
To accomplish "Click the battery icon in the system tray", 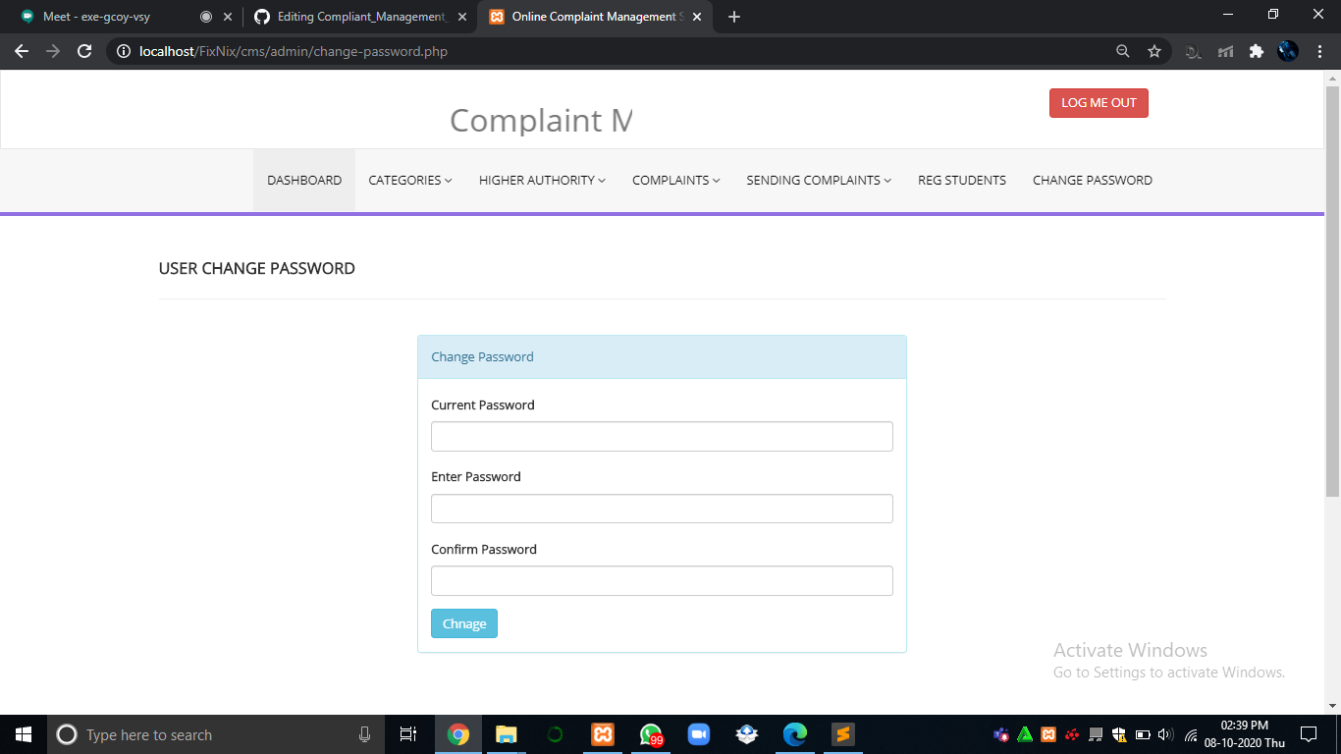I will tap(1142, 733).
